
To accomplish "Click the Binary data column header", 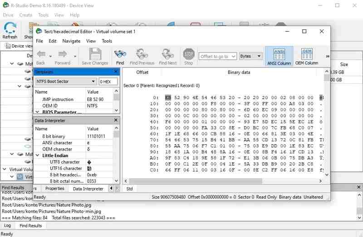I will click(239, 72).
